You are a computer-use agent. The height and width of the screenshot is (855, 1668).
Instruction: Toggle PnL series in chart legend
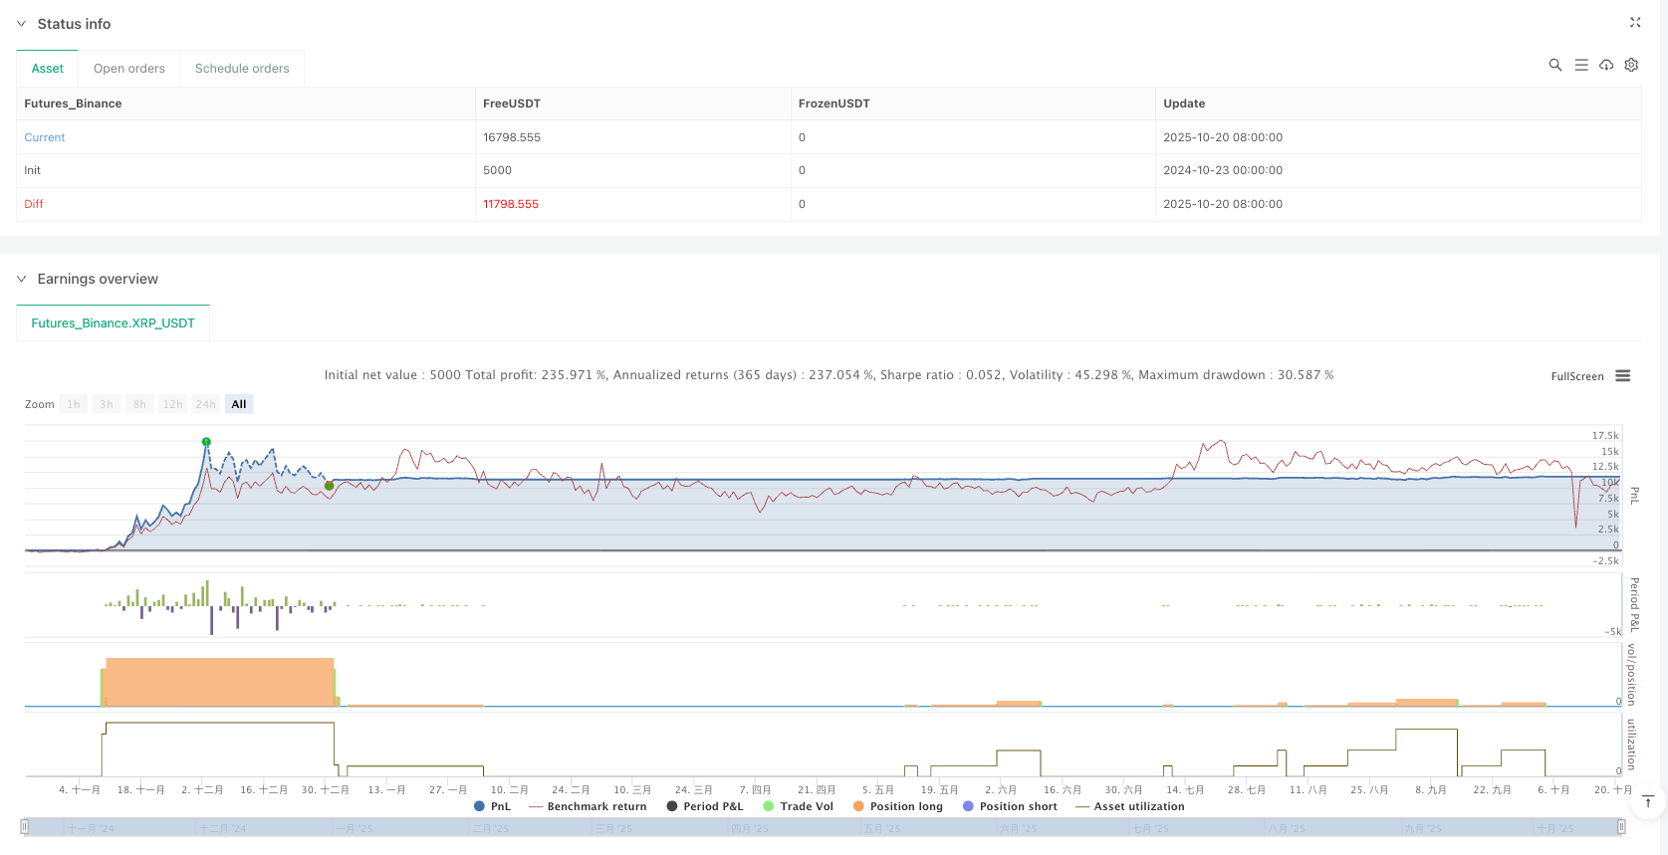[x=492, y=806]
